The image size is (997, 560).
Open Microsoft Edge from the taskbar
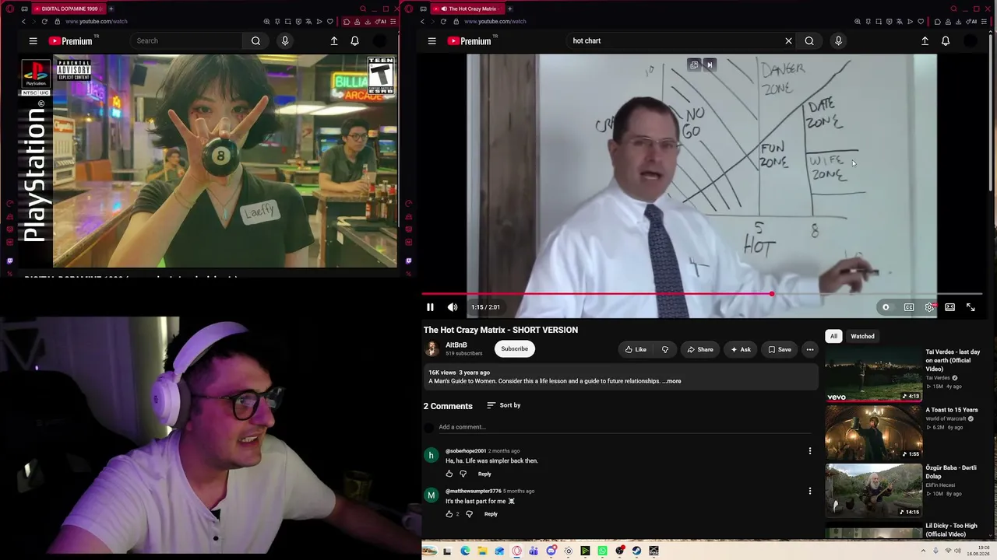tap(465, 551)
